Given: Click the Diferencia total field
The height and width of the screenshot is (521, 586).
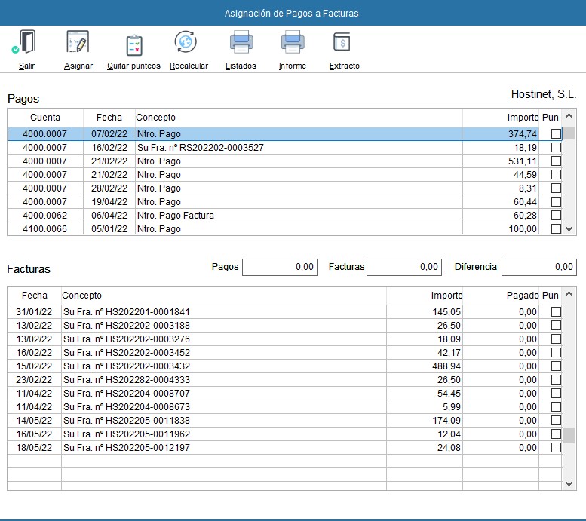Looking at the screenshot, I should [538, 267].
